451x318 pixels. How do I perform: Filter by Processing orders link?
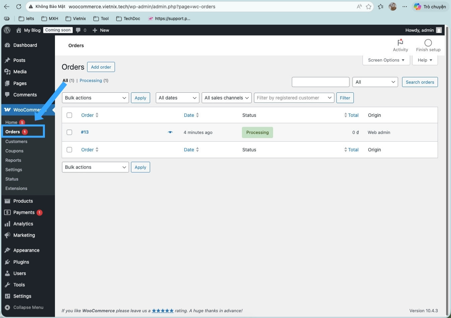click(91, 81)
